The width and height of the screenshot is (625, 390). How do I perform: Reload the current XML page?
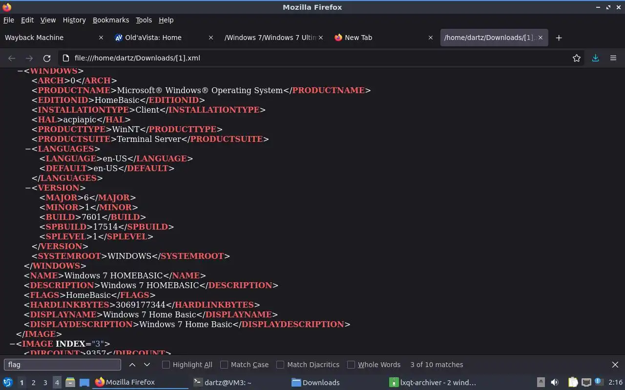47,58
